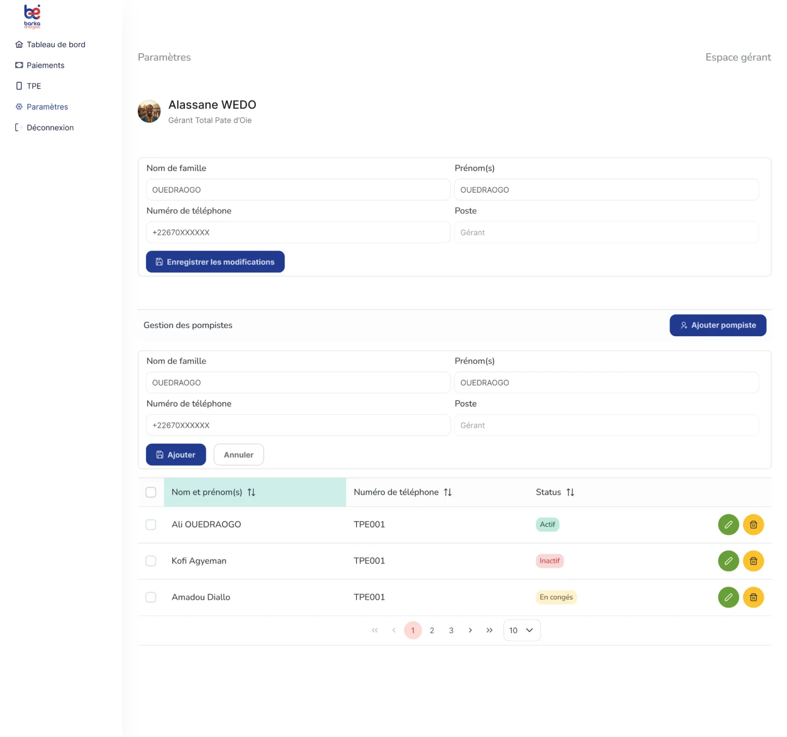This screenshot has width=787, height=737.
Task: Select Paramètres in the sidebar
Action: coord(42,107)
